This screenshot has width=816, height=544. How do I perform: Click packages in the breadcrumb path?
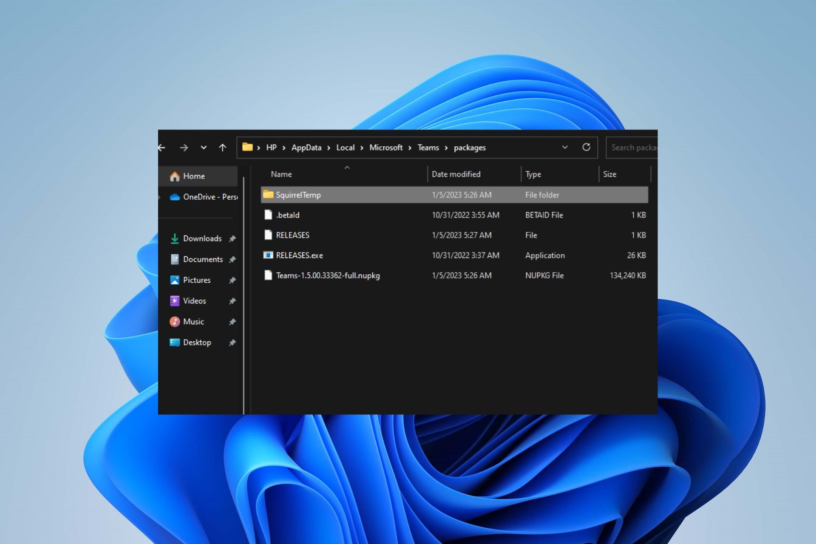click(470, 148)
